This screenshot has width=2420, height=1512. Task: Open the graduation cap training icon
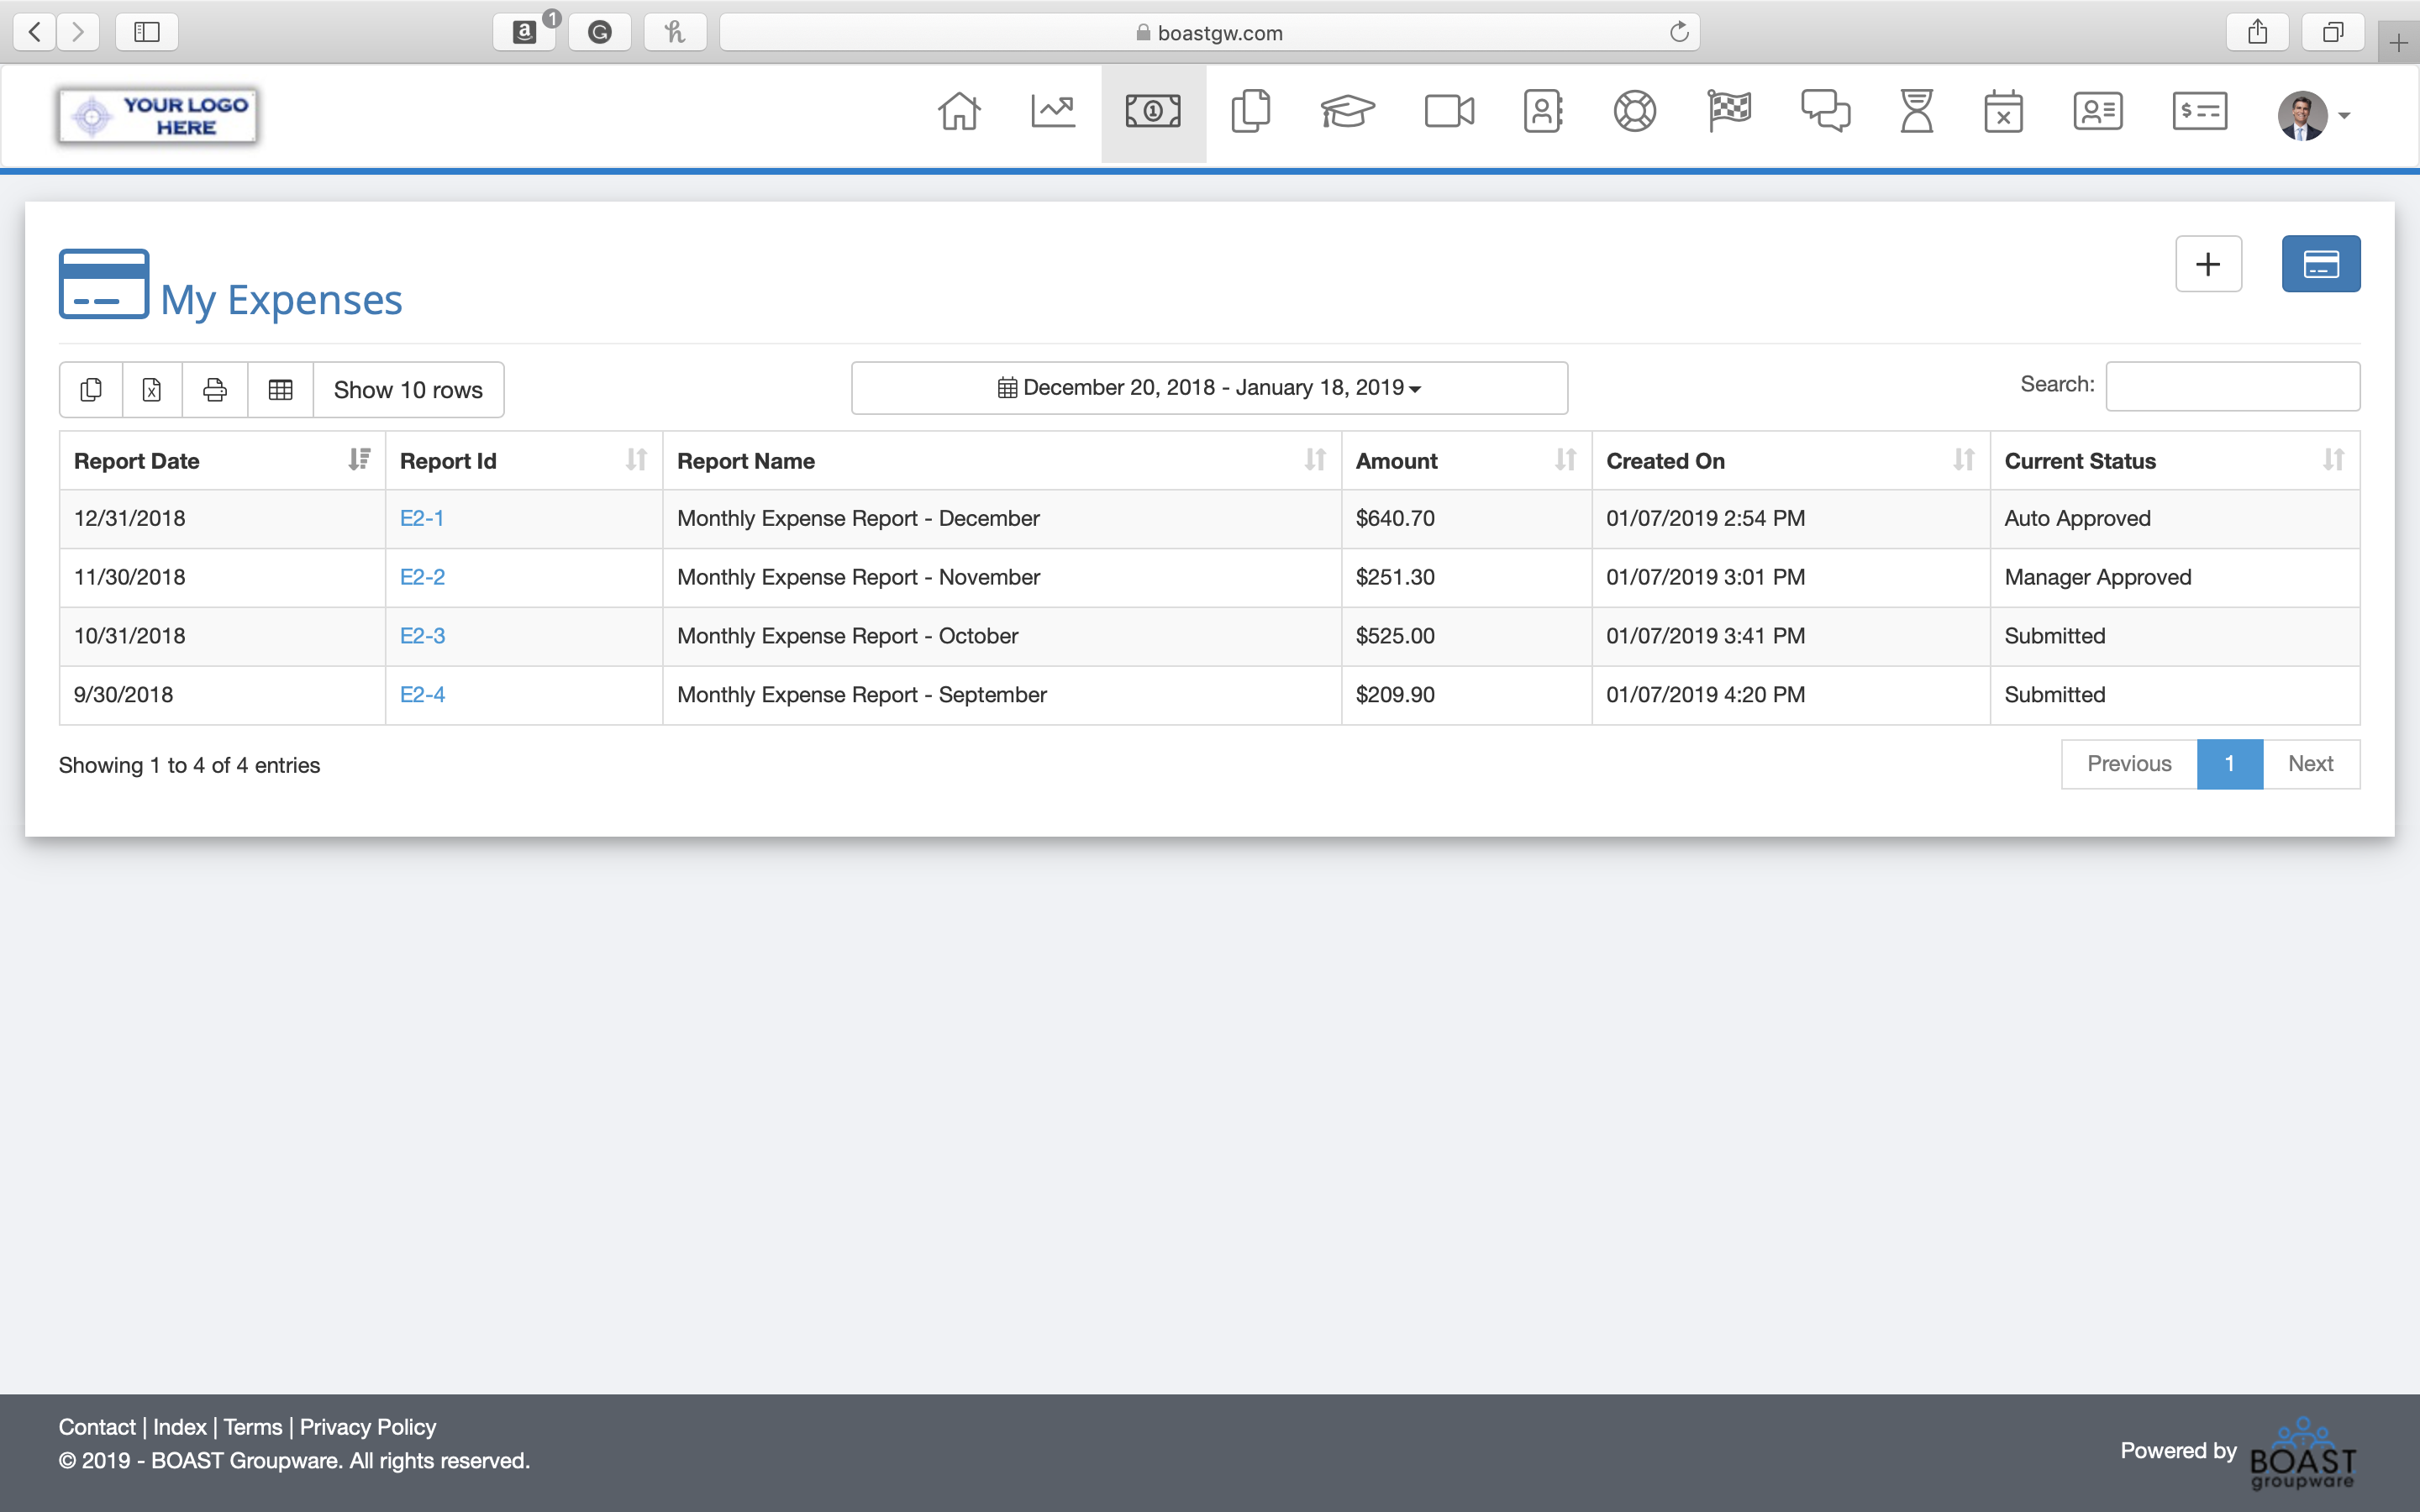point(1347,112)
